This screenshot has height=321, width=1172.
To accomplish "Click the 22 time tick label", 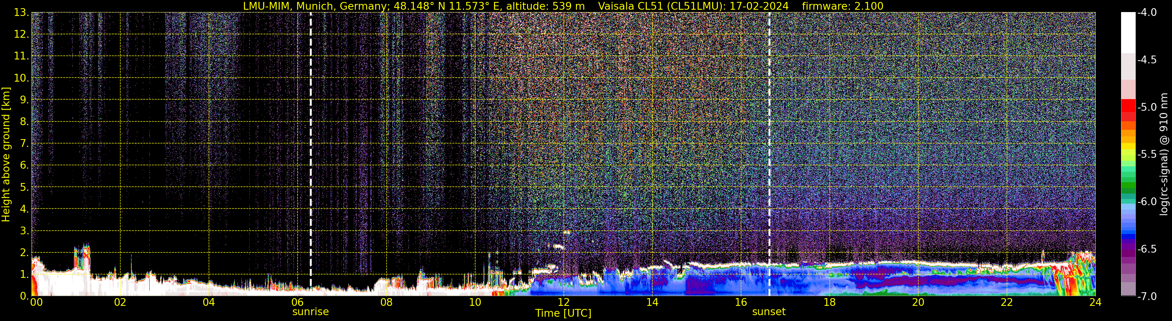I will pyautogui.click(x=1007, y=302).
